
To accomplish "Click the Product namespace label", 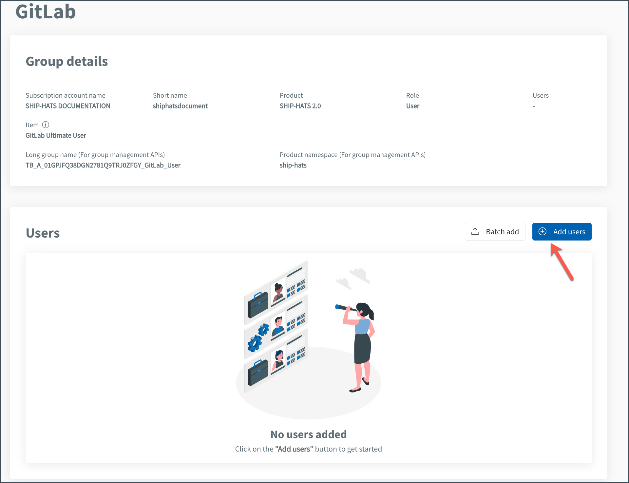I will coord(353,155).
